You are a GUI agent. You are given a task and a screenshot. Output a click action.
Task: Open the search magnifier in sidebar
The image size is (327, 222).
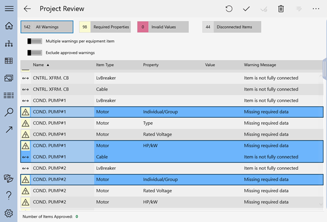point(9,112)
